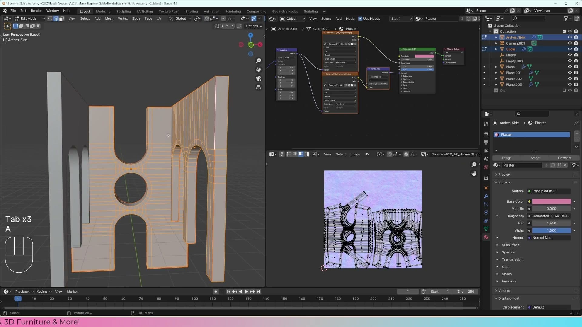Click Base Color pink swatch in Properties

pyautogui.click(x=551, y=202)
